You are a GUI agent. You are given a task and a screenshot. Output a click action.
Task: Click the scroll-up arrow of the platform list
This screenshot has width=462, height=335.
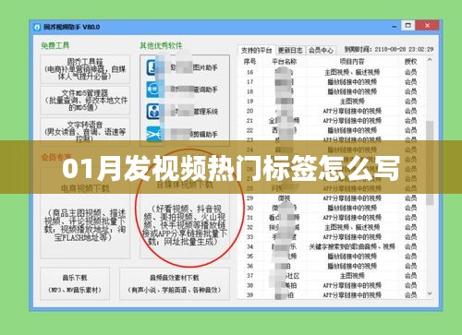click(x=430, y=60)
